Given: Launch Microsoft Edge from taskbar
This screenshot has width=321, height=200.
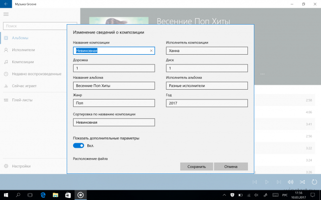Looking at the screenshot, I should pyautogui.click(x=43, y=195).
